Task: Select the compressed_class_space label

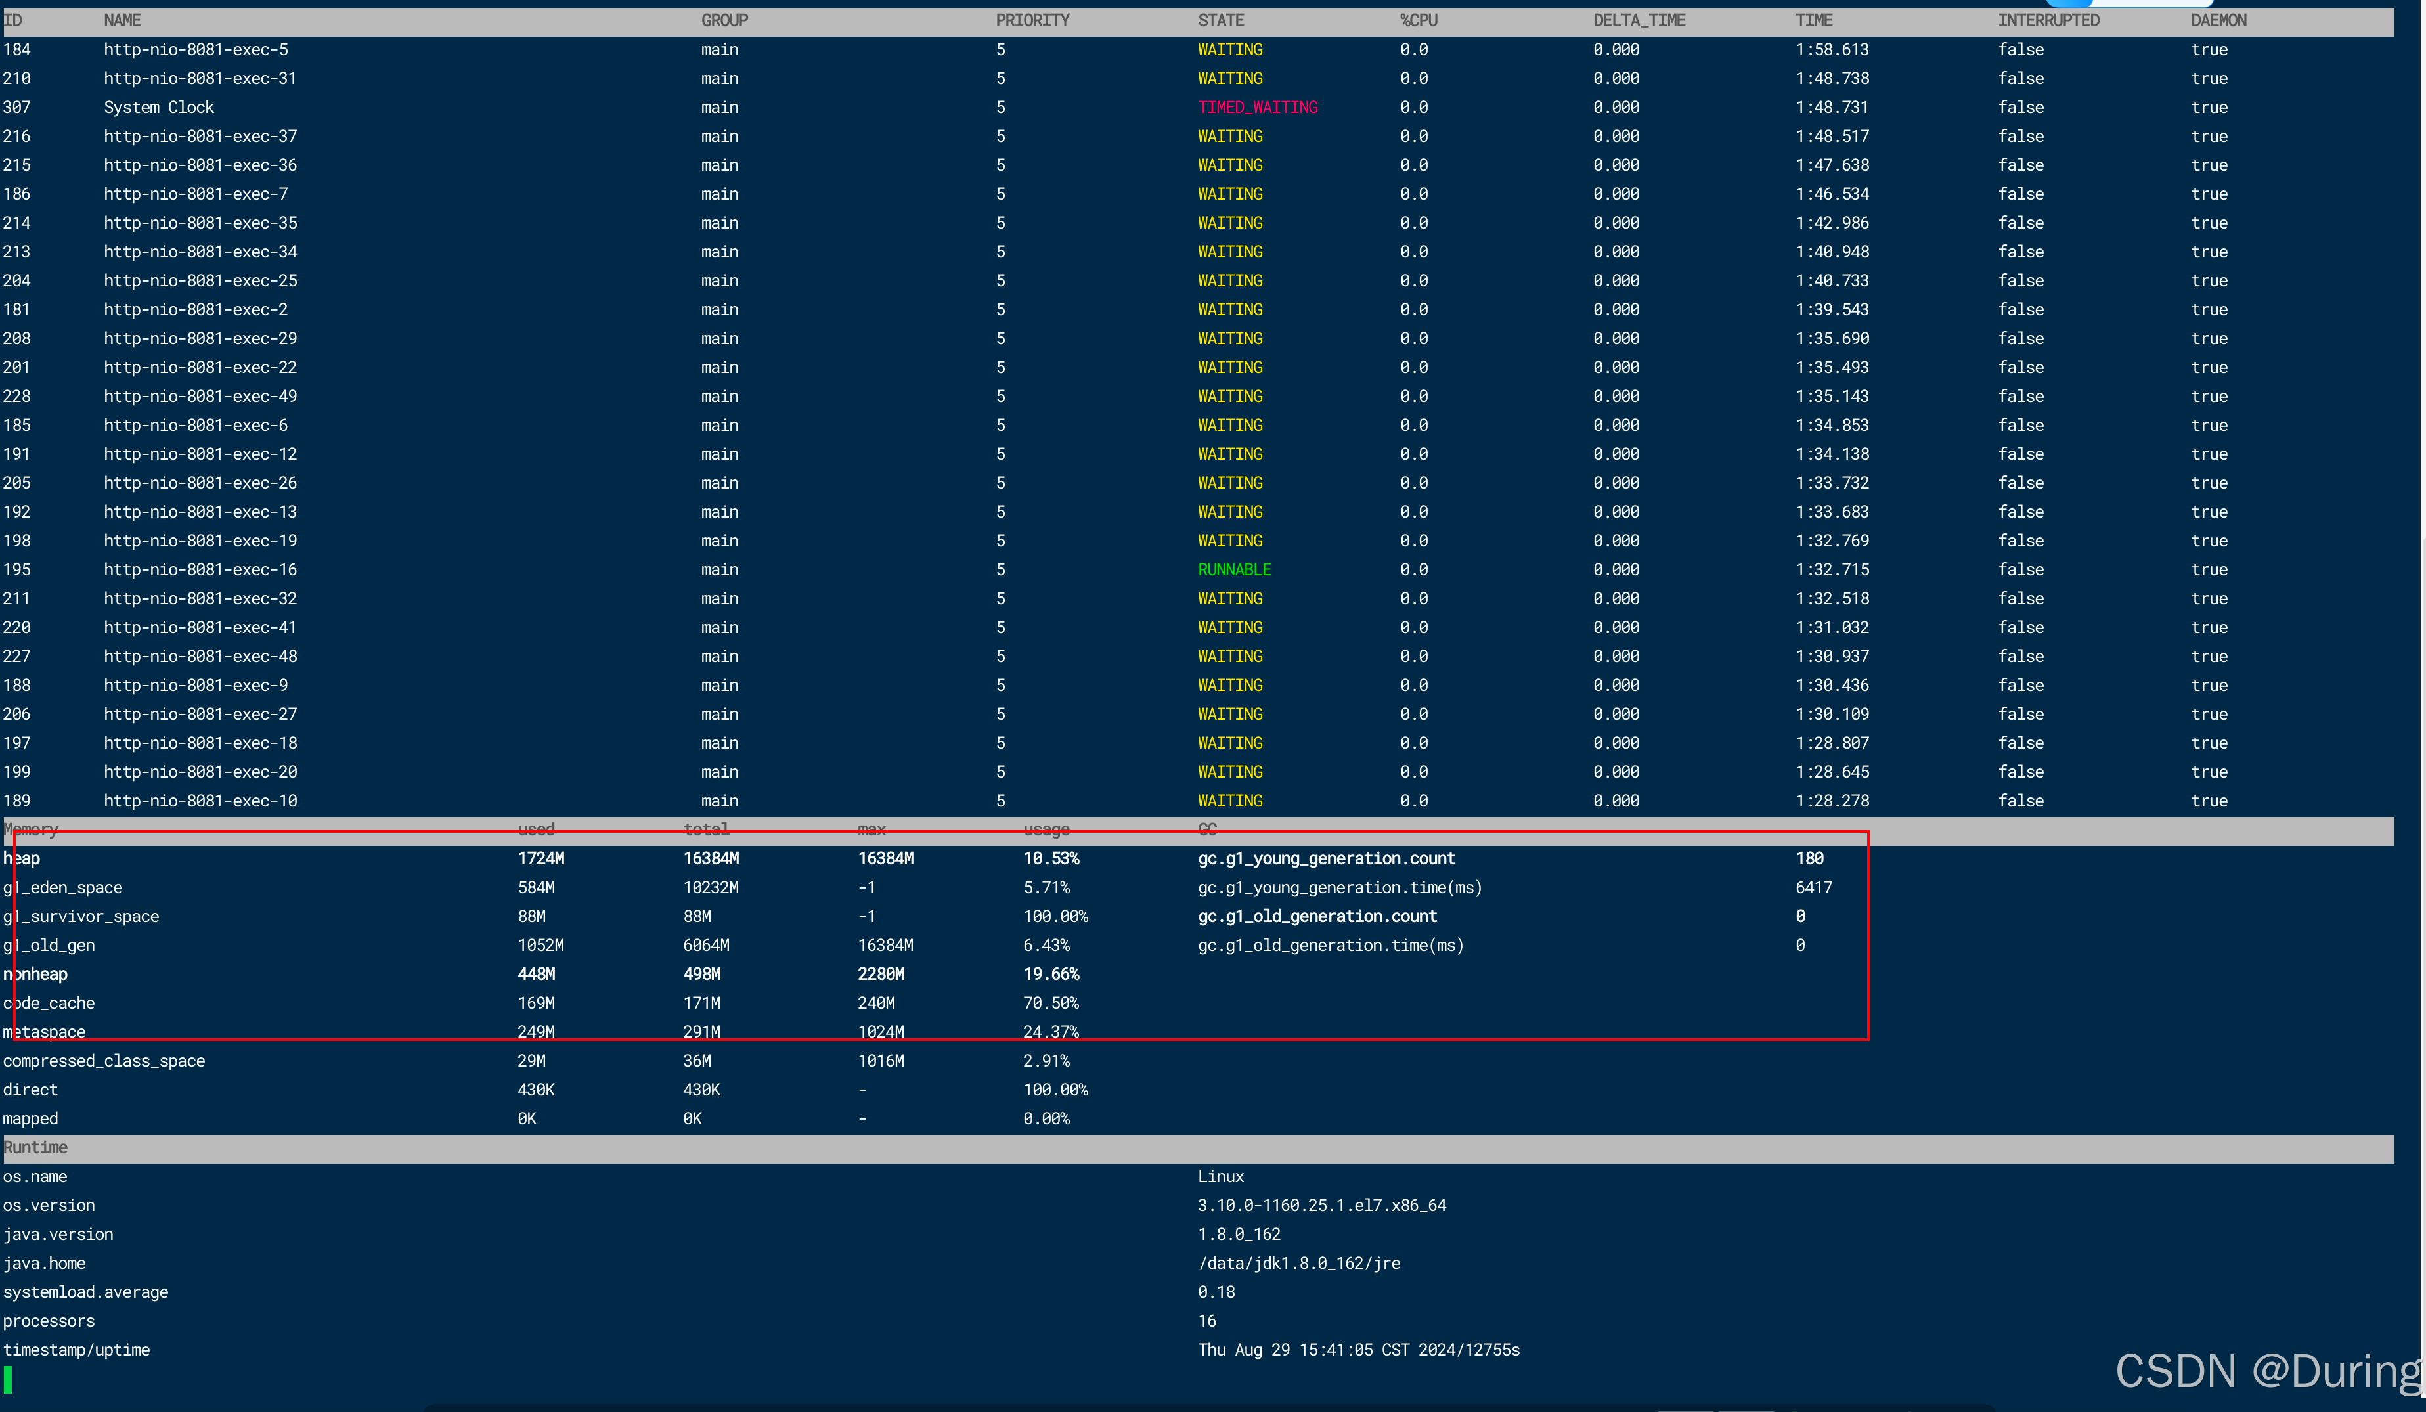Action: click(104, 1060)
